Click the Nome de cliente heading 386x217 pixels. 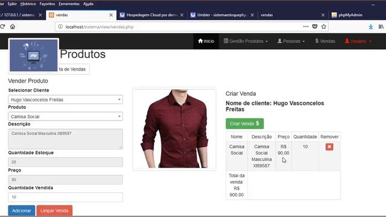click(x=275, y=106)
